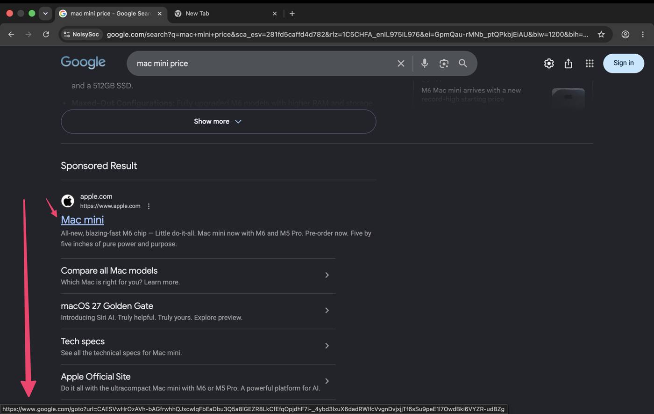Open the Chrome profile icon

(625, 34)
